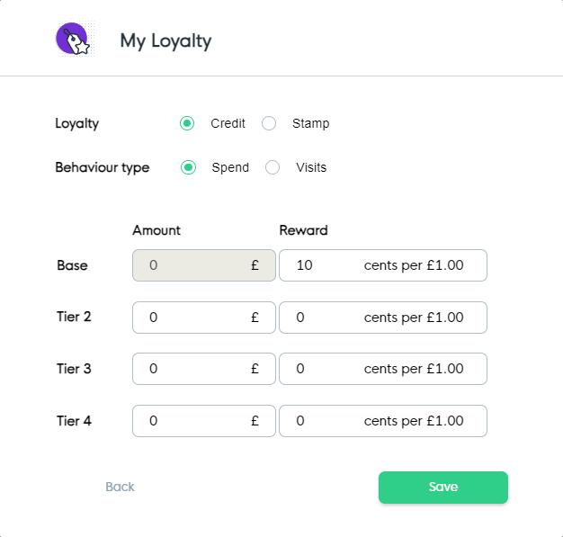Choose Visits behaviour type

point(273,167)
